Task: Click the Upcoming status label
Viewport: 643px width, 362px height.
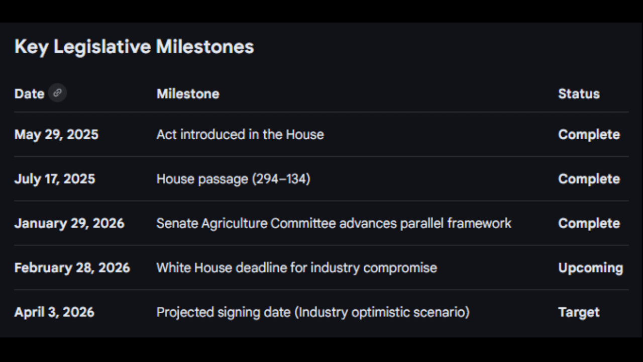Action: click(x=590, y=267)
